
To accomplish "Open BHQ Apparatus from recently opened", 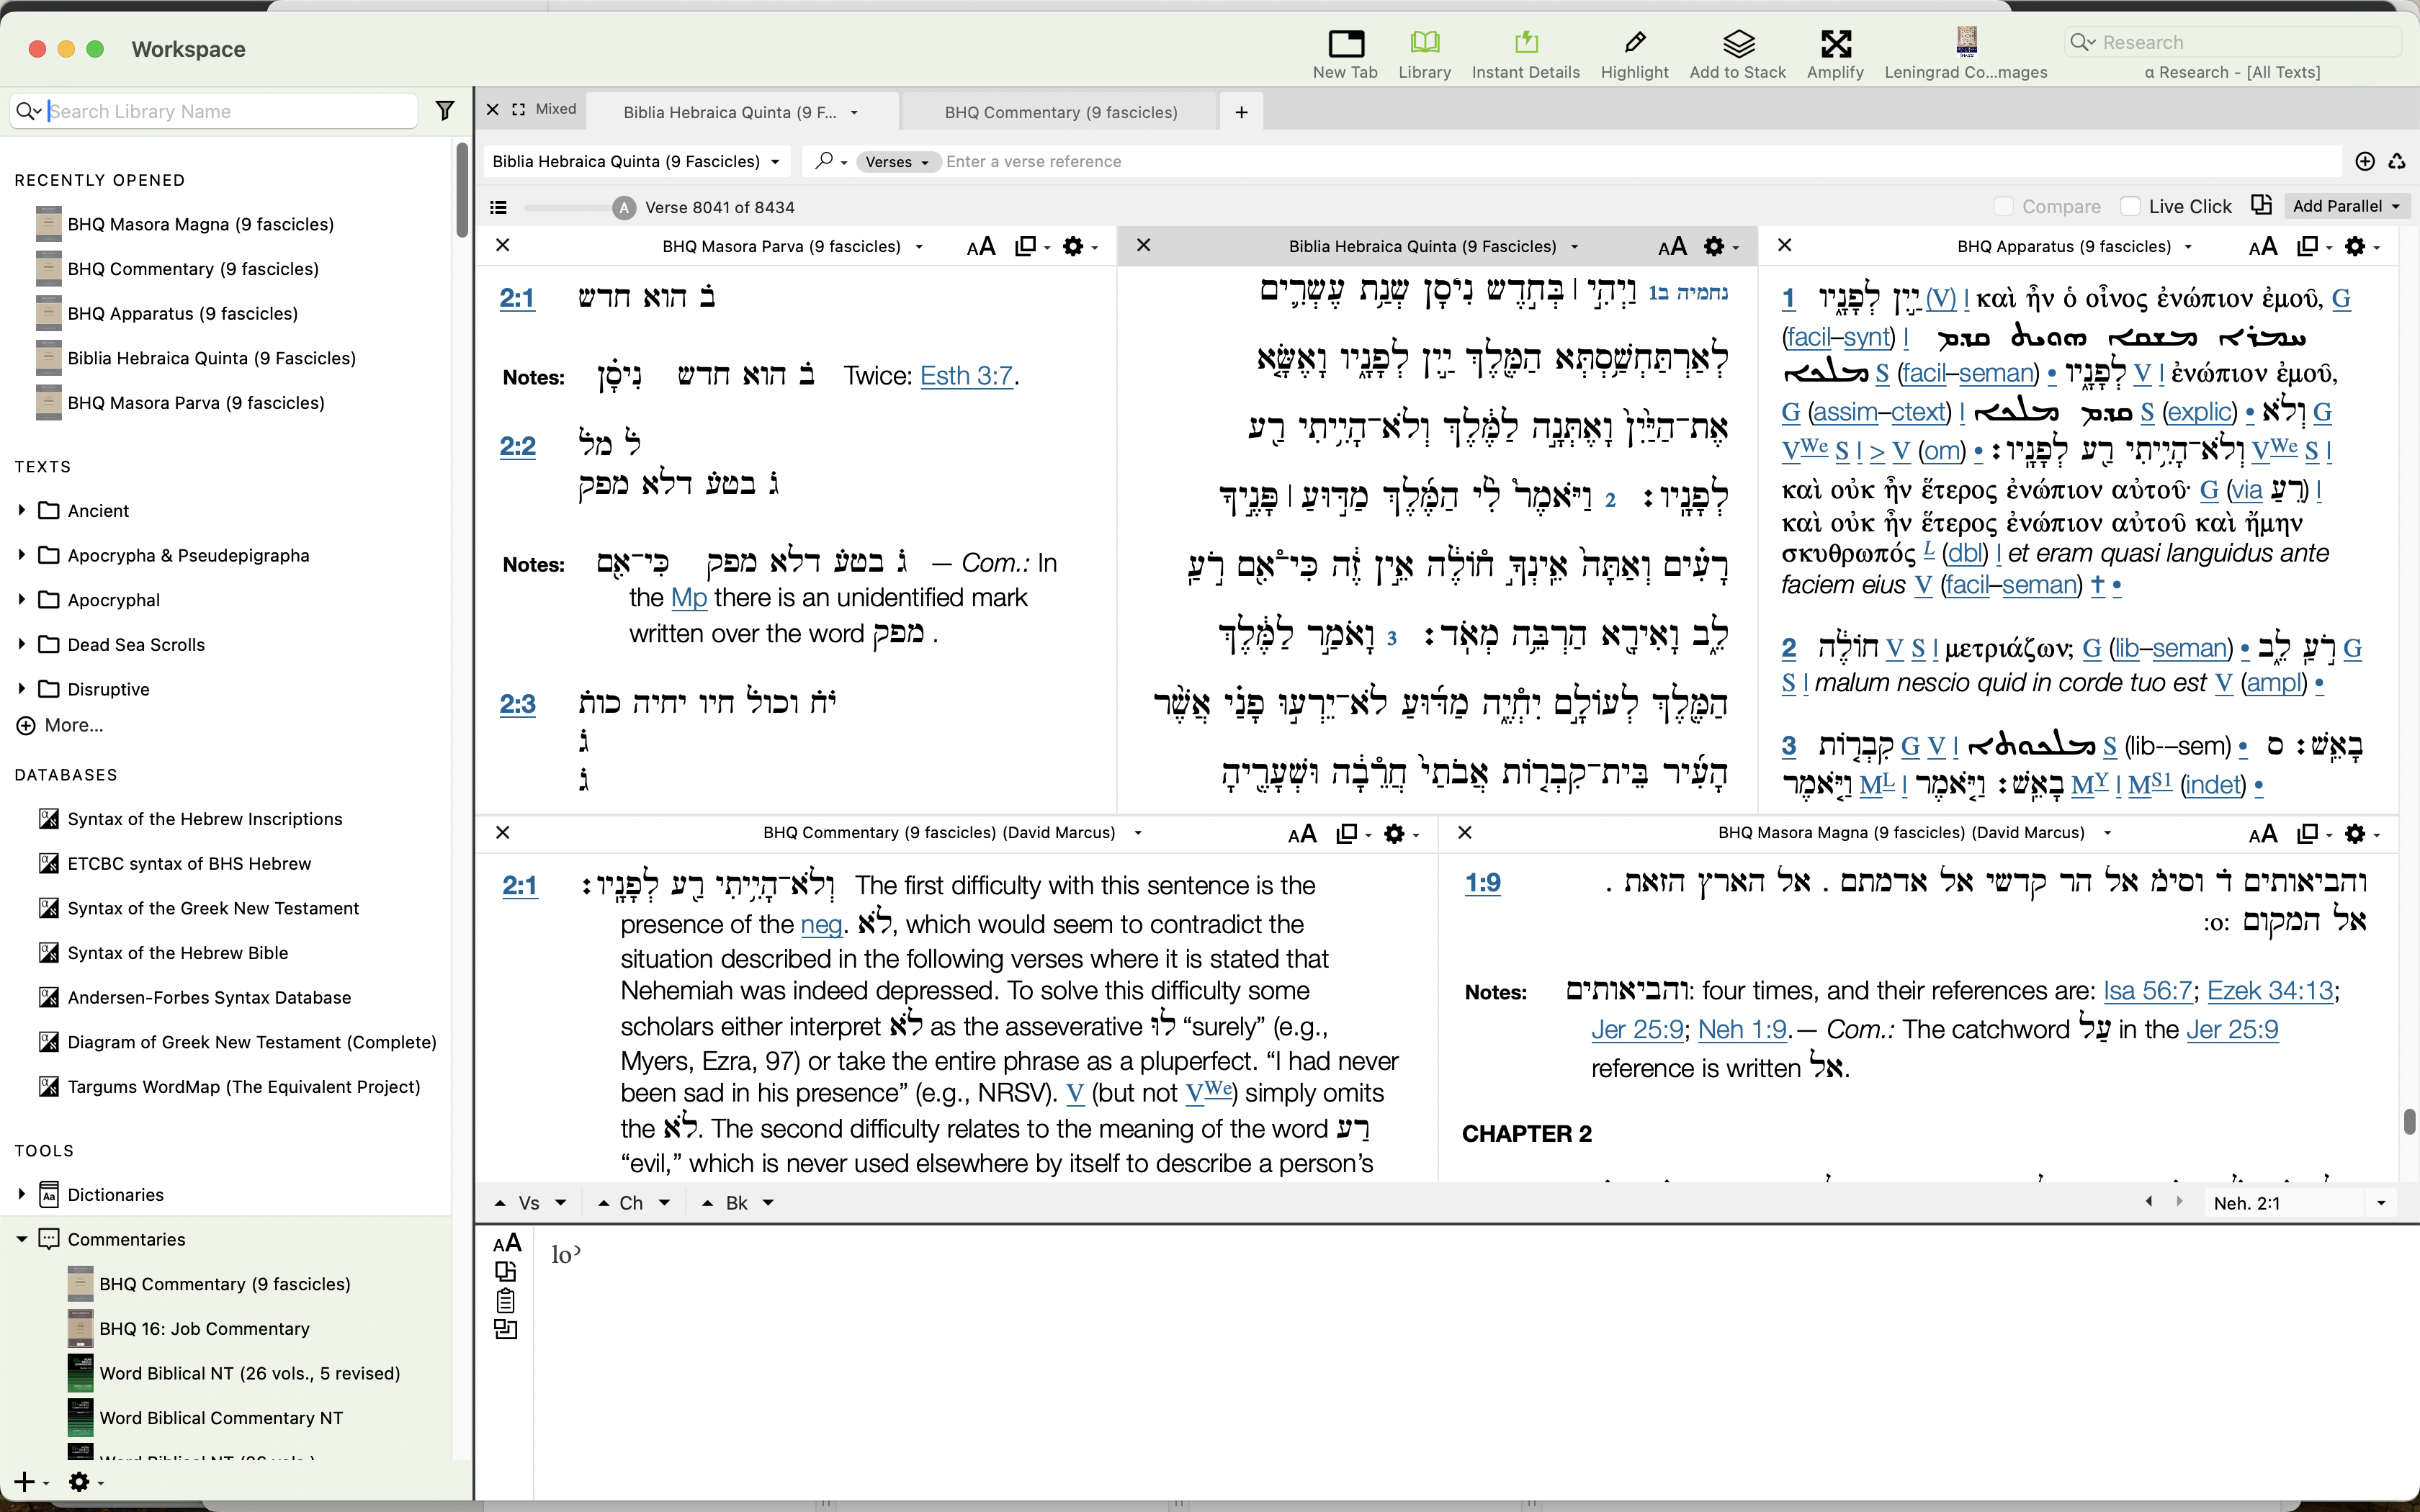I will pos(183,313).
